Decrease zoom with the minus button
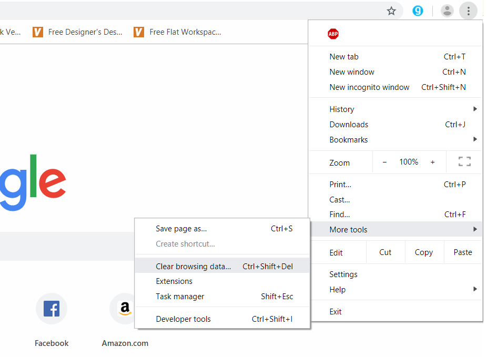This screenshot has height=357, width=497. (x=384, y=162)
